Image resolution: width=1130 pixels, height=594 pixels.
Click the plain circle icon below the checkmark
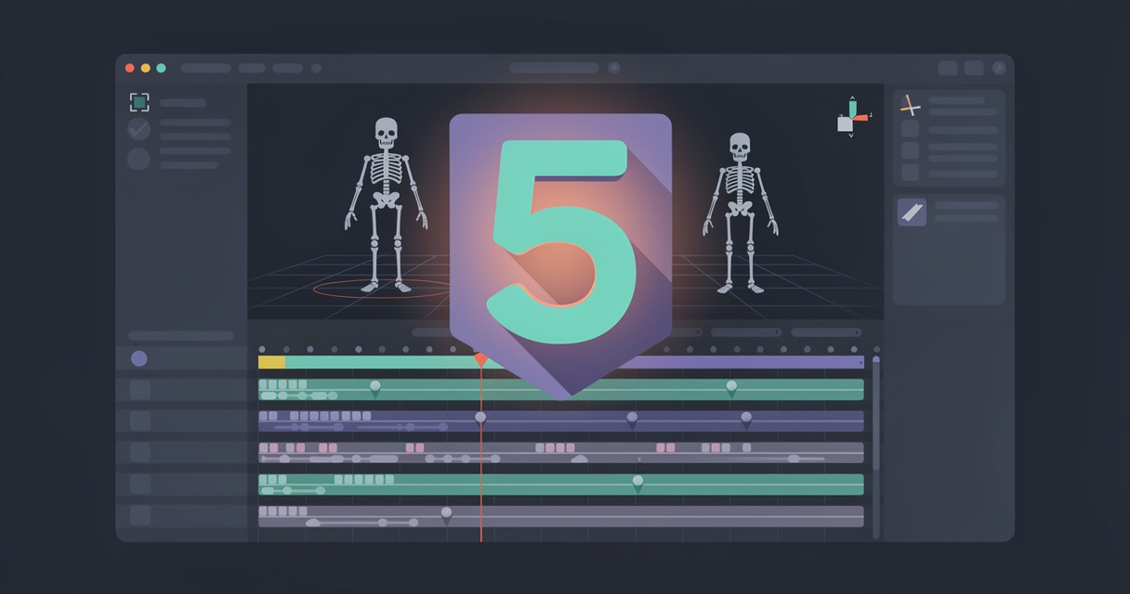[x=138, y=159]
